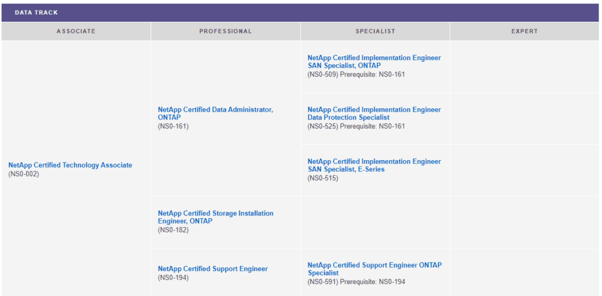Open NetApp Certified Technology Associate link
602x296 pixels.
[70, 165]
